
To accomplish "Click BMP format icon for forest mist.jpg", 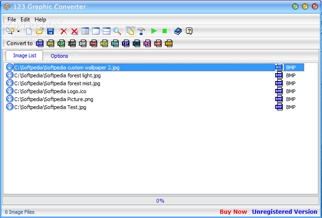I will coord(279,83).
